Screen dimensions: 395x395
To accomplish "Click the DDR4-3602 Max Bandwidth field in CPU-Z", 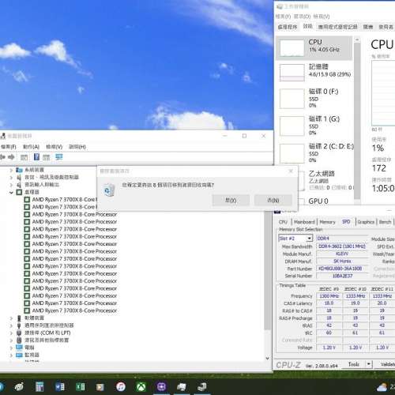I will pyautogui.click(x=342, y=246).
